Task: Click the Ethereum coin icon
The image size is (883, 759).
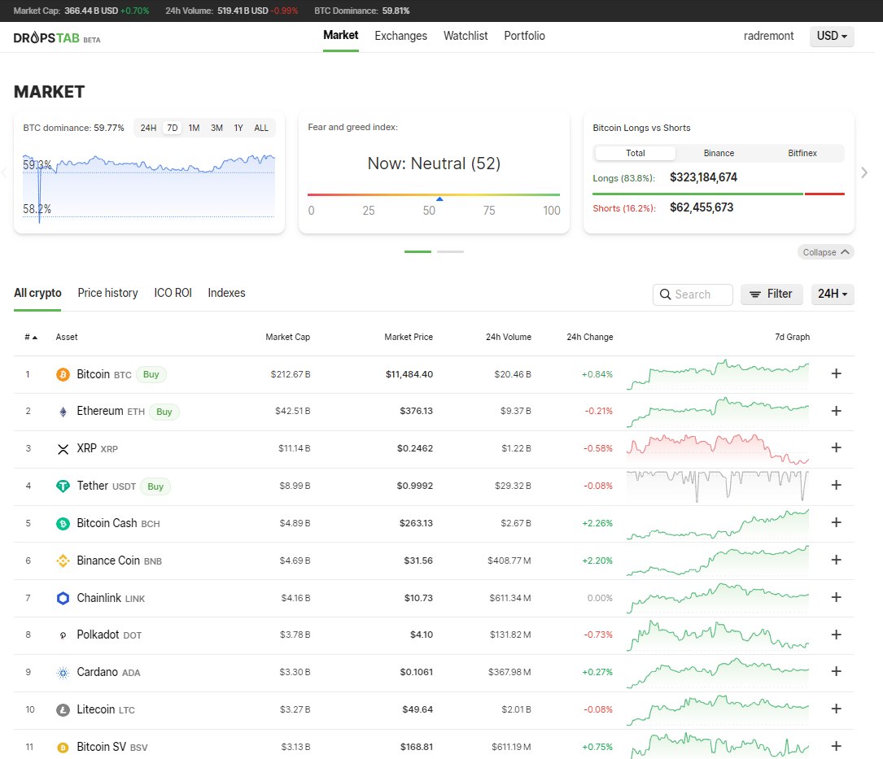Action: click(63, 412)
